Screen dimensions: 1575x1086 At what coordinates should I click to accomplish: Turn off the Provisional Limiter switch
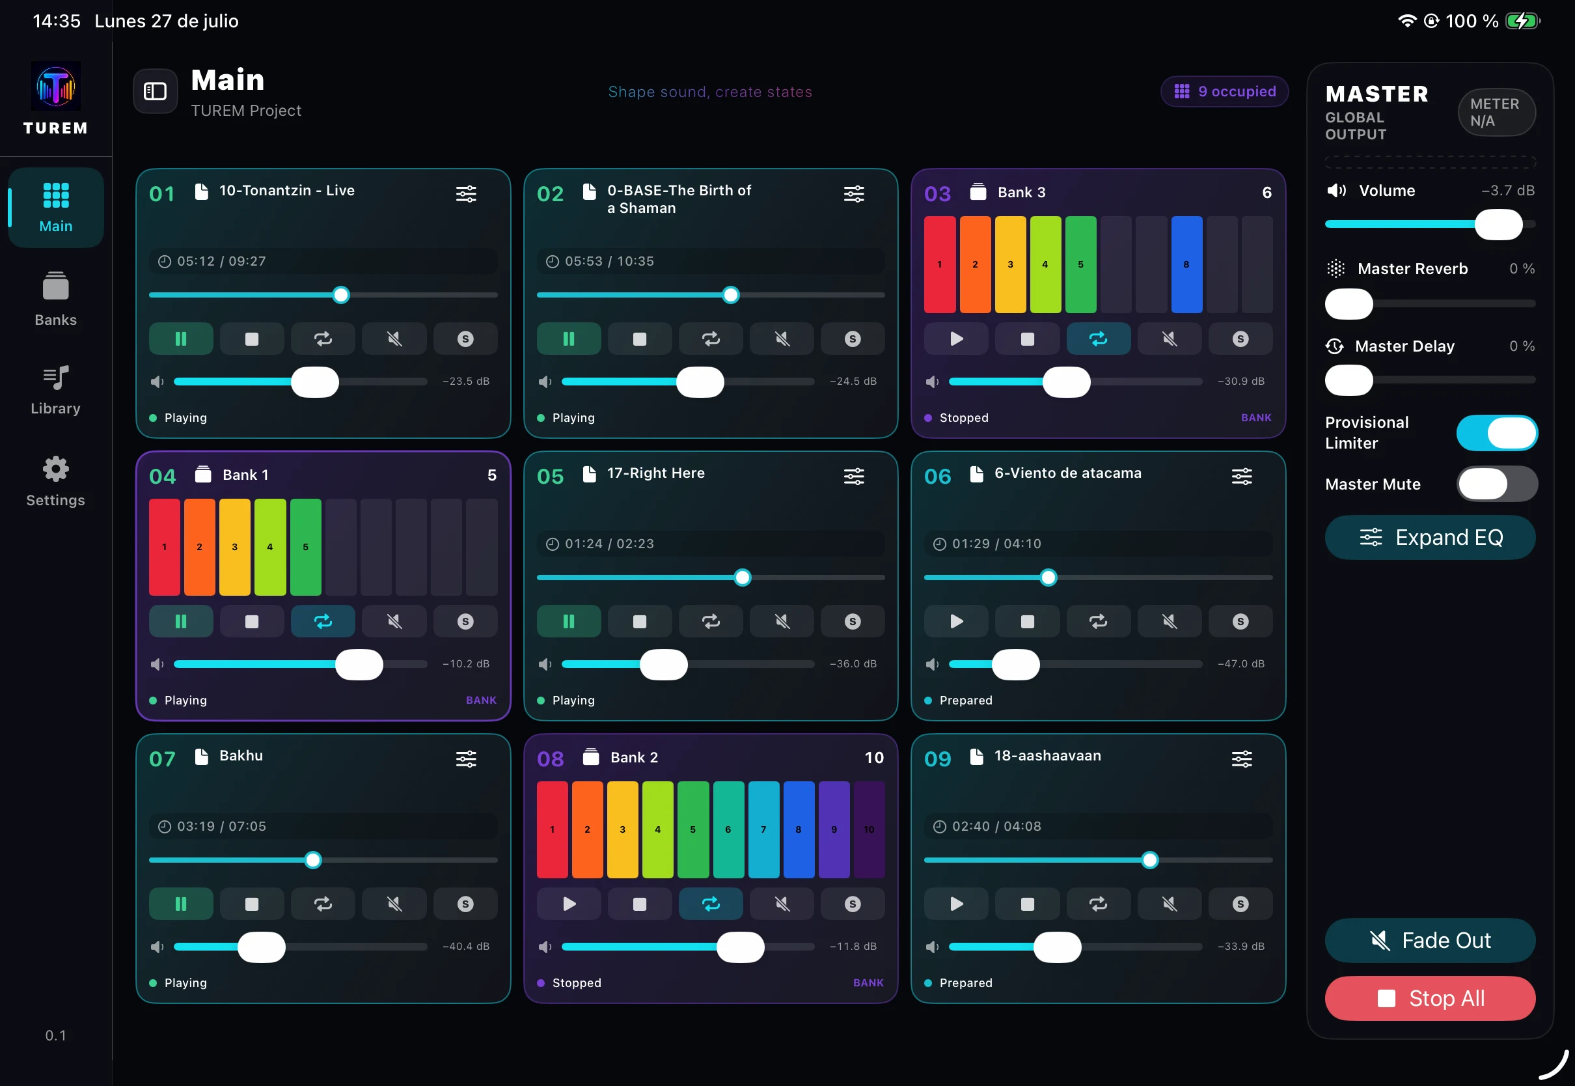point(1497,433)
